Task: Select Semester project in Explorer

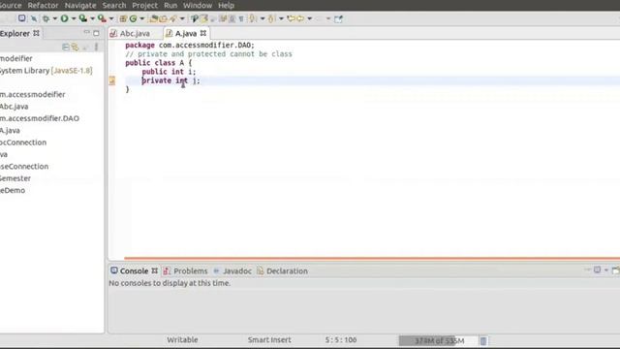Action: (15, 178)
